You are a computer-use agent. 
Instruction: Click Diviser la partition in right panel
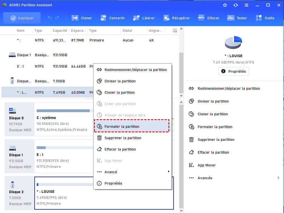(213, 101)
